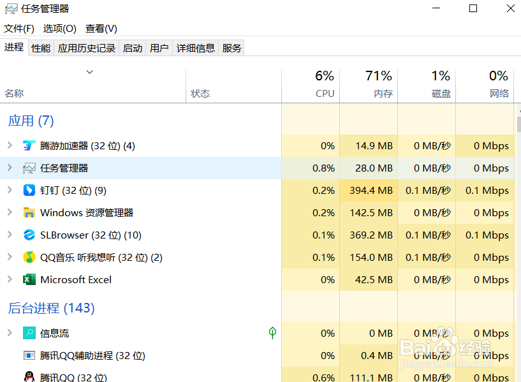Click the 腾讯QQ penguin icon
Viewport: 521px width, 382px height.
pyautogui.click(x=29, y=377)
